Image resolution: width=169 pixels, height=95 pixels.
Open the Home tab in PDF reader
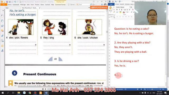(x=10, y=5)
